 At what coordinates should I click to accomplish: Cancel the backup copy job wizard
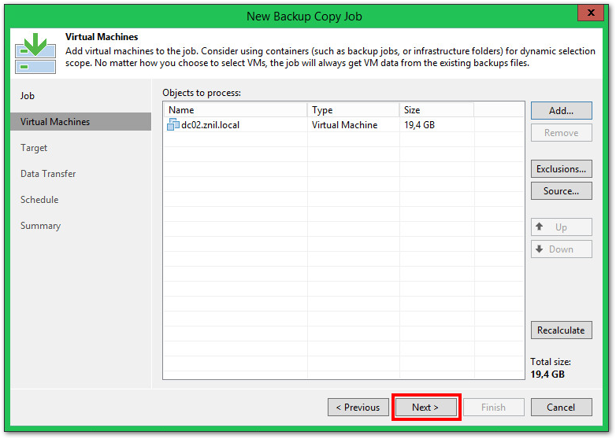pyautogui.click(x=561, y=408)
